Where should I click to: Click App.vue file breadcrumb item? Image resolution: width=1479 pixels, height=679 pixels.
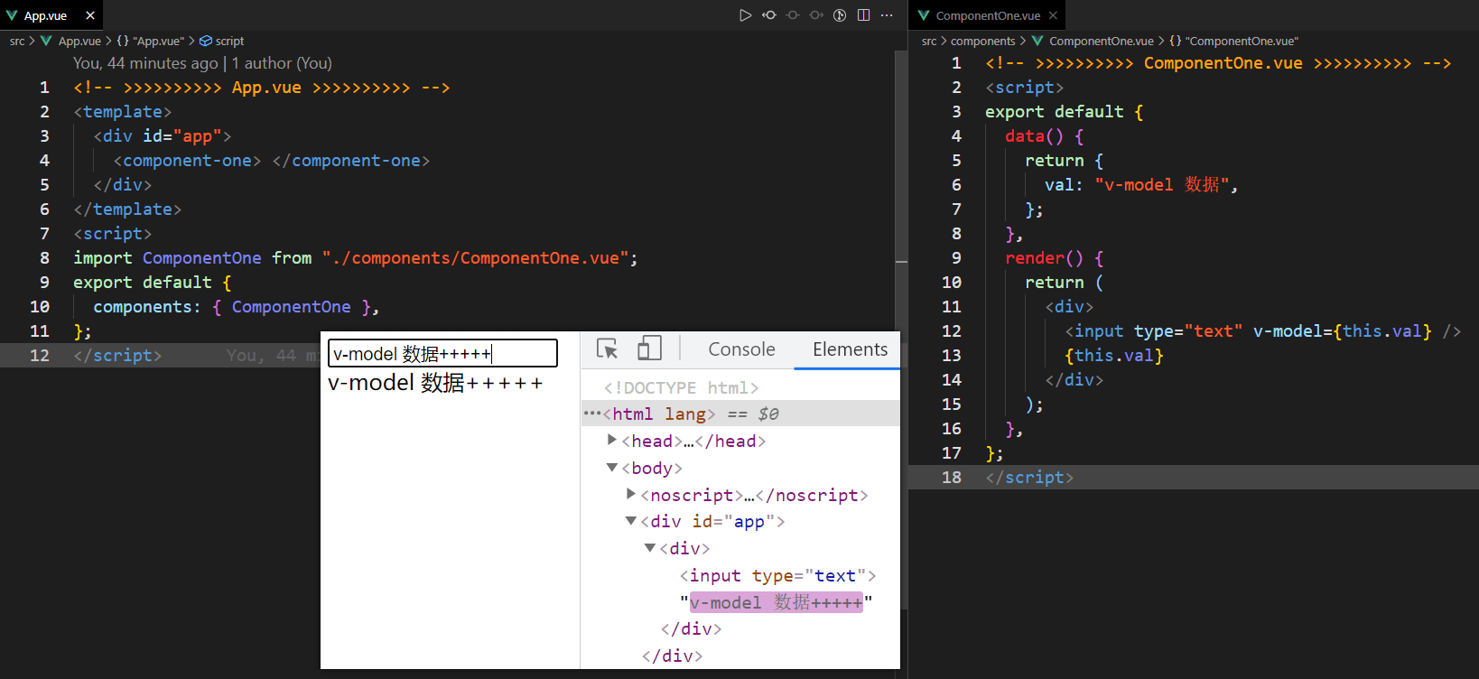pos(79,41)
